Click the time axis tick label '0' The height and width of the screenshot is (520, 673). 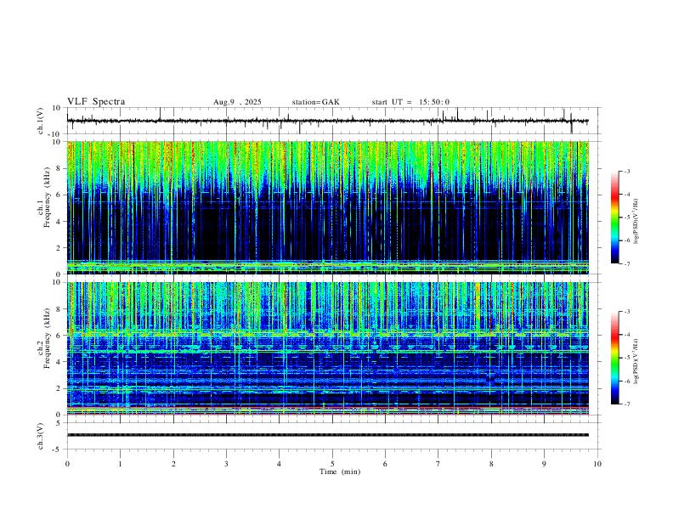[67, 464]
